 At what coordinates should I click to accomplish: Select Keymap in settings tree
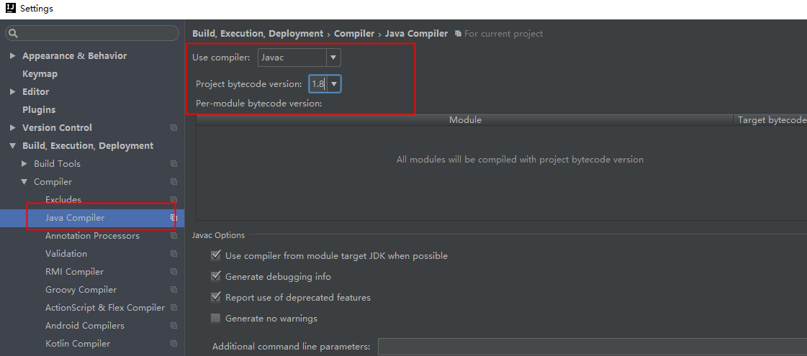40,73
